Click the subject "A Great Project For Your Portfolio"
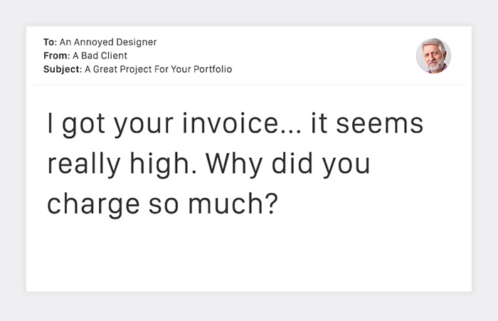This screenshot has width=498, height=321. pyautogui.click(x=158, y=69)
